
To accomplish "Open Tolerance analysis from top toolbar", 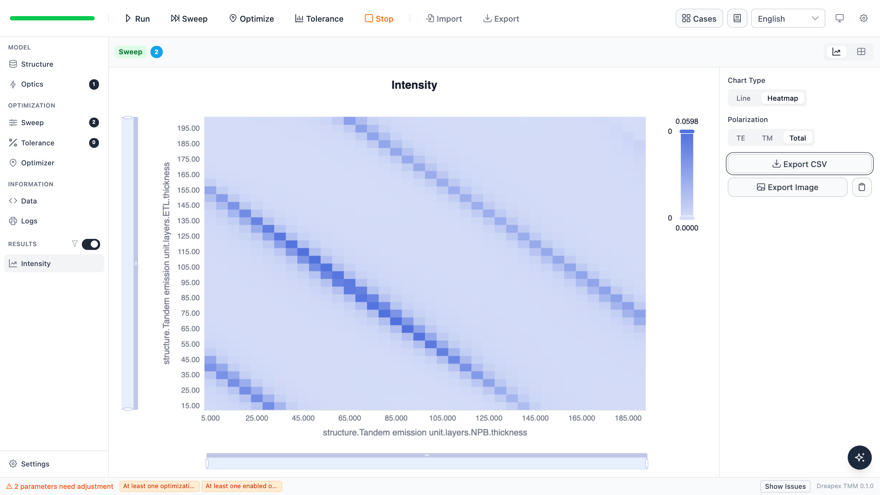I will click(319, 19).
